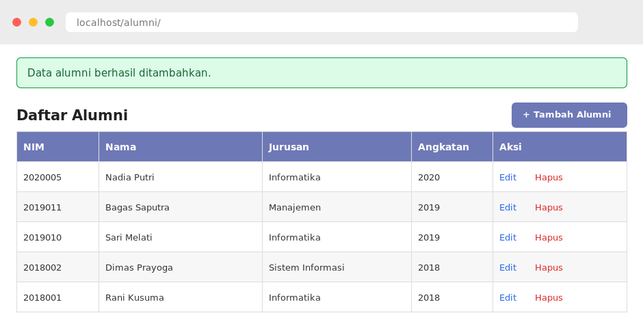Open Edit for Rani Kusuma

pyautogui.click(x=508, y=298)
